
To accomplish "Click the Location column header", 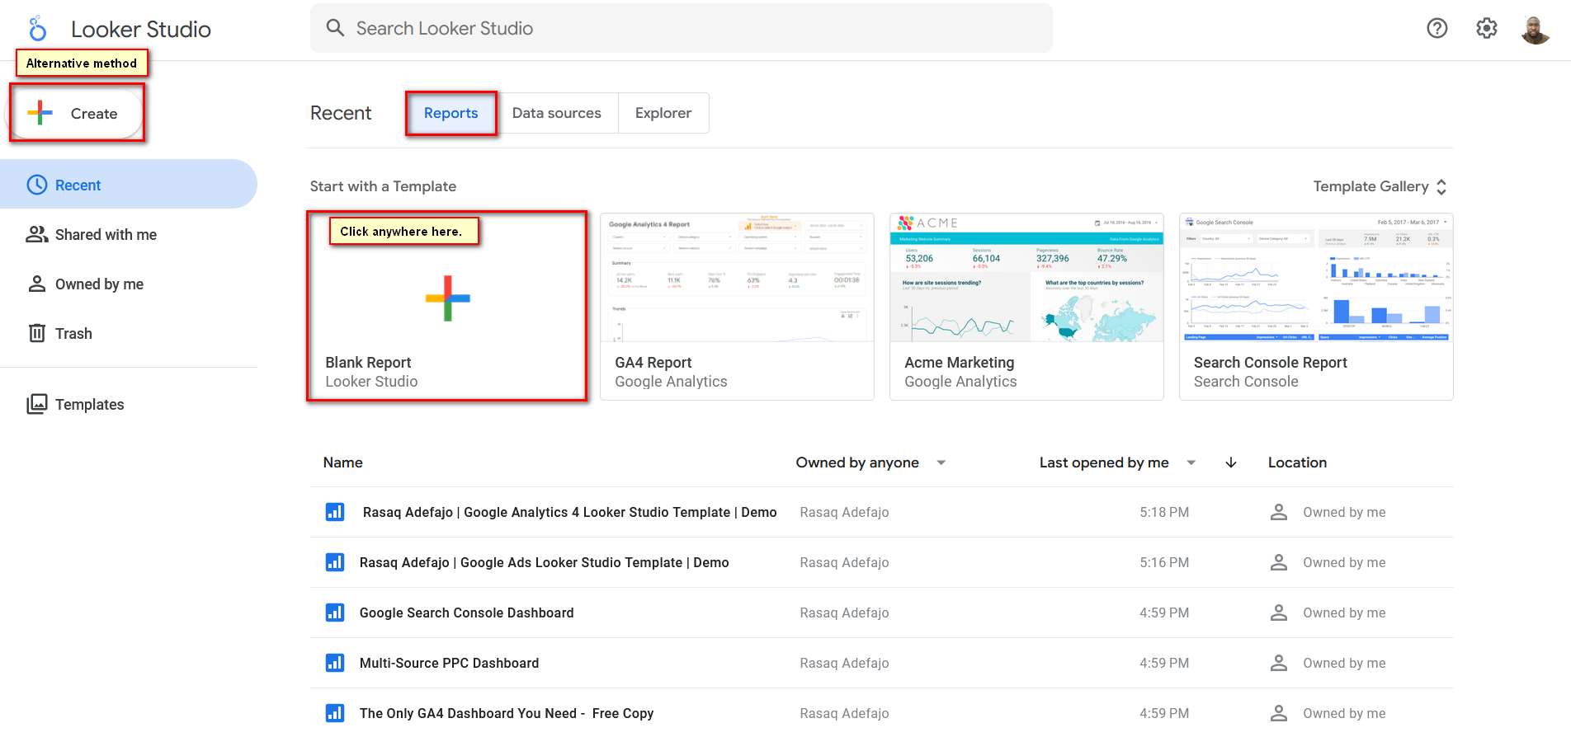I will coord(1297,462).
